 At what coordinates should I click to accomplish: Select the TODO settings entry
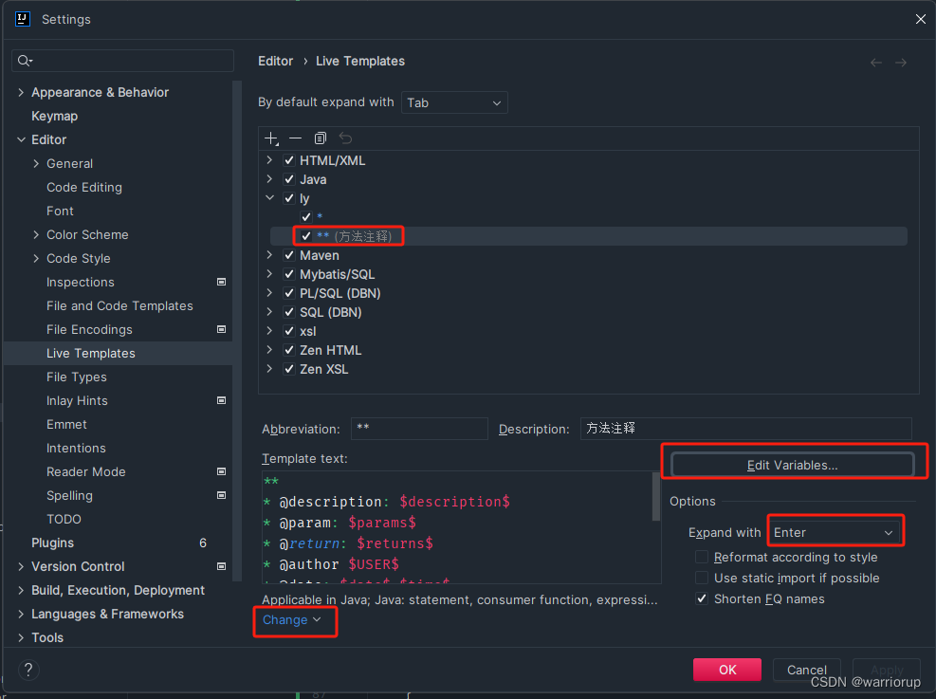64,519
